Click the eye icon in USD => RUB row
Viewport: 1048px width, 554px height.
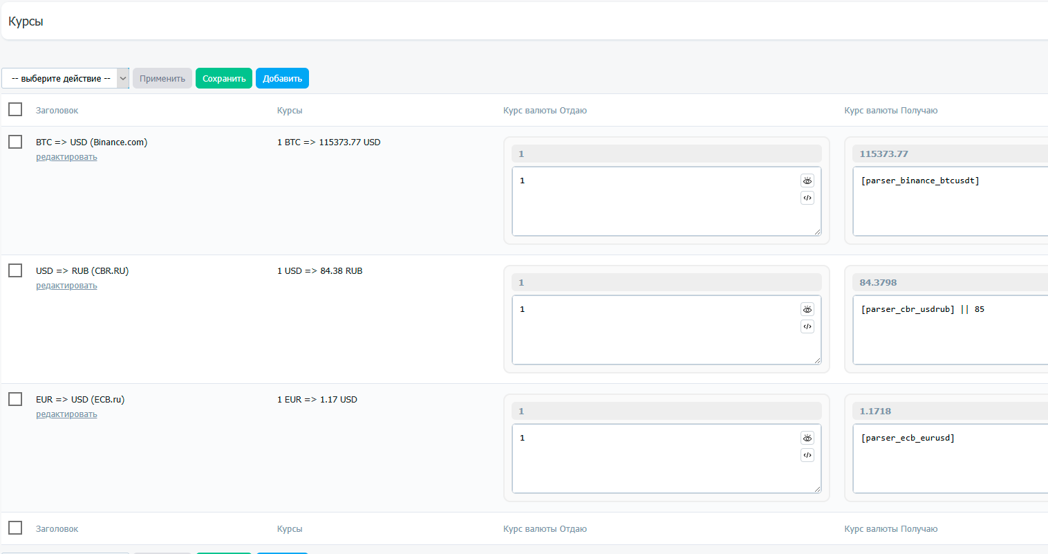pyautogui.click(x=807, y=309)
